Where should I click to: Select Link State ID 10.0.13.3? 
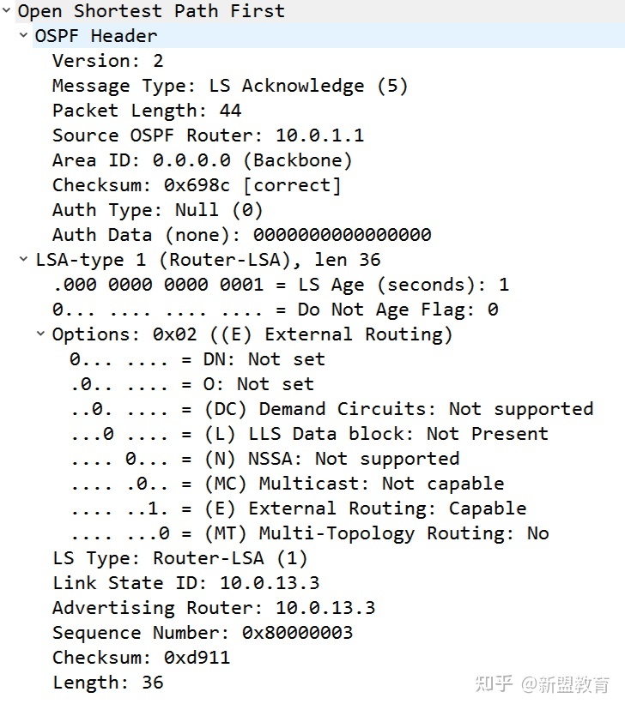point(185,583)
